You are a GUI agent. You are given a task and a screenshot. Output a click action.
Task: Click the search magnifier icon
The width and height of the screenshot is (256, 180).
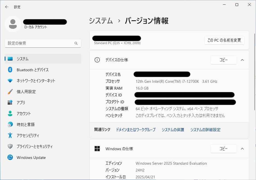(76, 43)
